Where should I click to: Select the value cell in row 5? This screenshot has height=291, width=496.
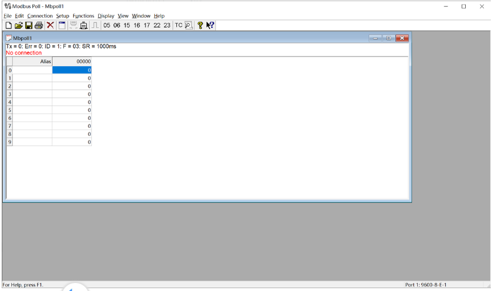coord(72,110)
